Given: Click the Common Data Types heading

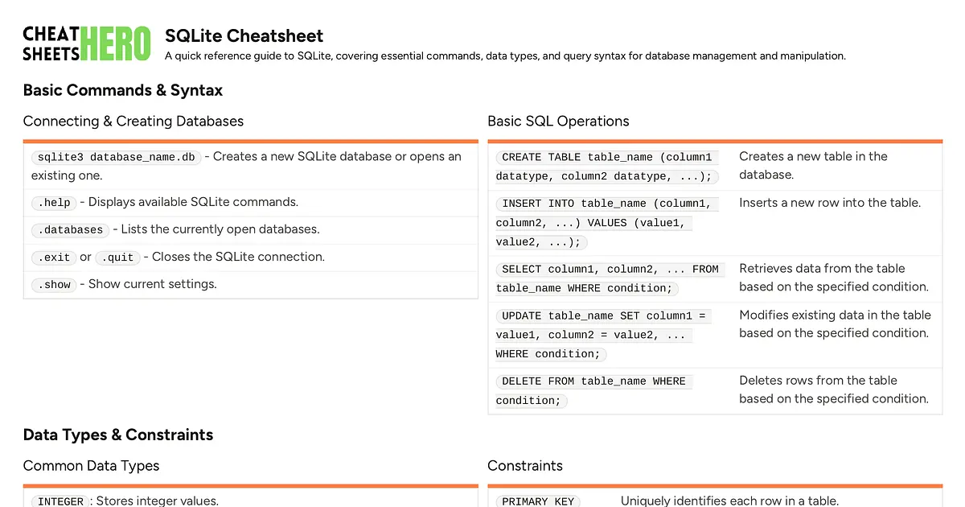Looking at the screenshot, I should click(91, 466).
